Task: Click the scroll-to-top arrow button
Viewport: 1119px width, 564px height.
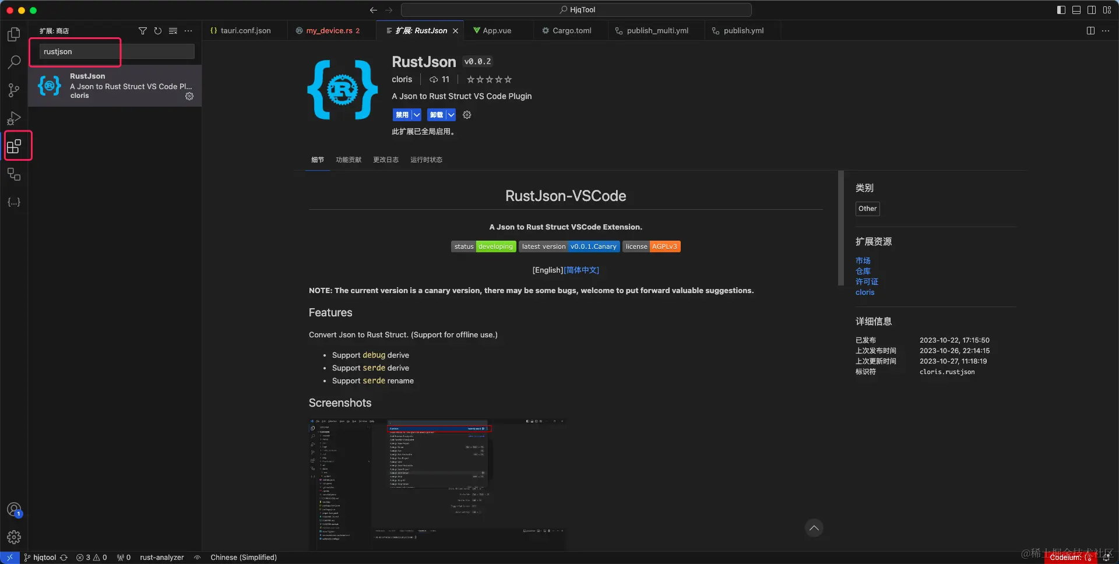Action: pyautogui.click(x=814, y=528)
